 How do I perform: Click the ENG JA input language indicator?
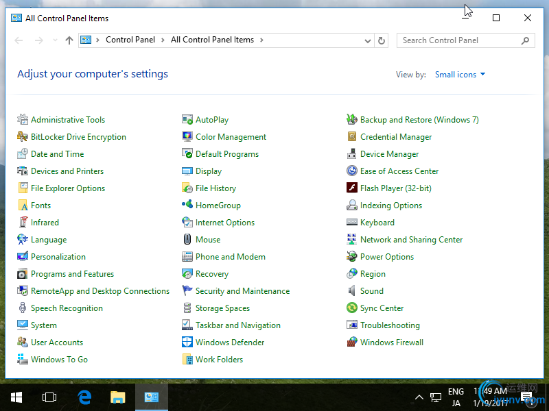coord(456,397)
